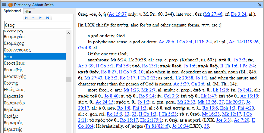Open the Ac 28:6 reference link
264x133 pixels.
coord(166,42)
